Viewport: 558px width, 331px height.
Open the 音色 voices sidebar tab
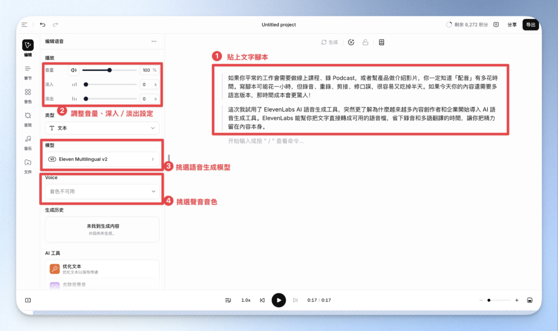click(x=28, y=96)
